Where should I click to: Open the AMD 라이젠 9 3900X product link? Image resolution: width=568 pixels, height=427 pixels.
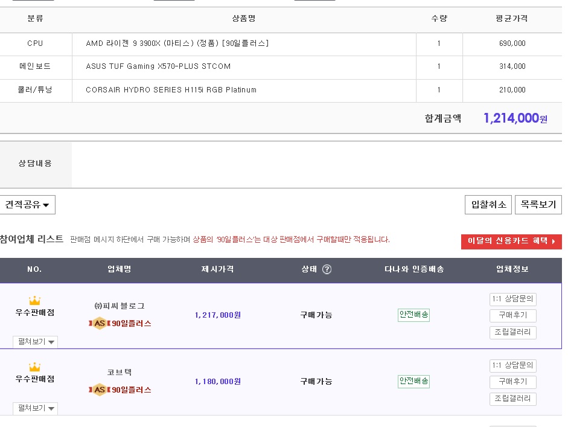tap(177, 43)
